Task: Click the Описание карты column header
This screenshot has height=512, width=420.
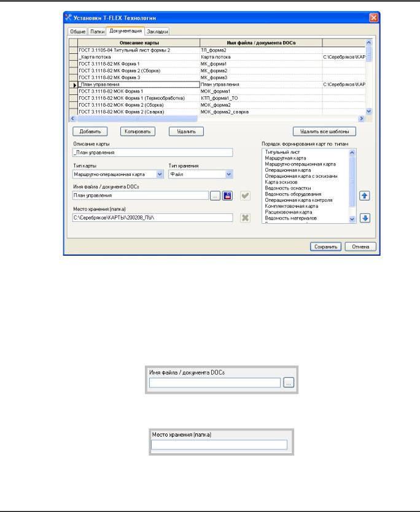Action: tap(139, 43)
